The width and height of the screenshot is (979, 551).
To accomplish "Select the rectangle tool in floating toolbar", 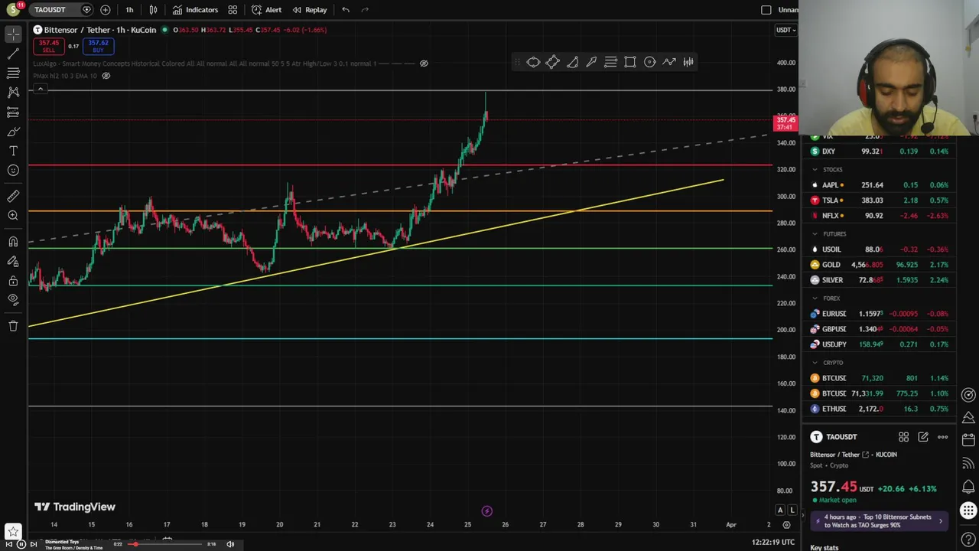I will coord(630,62).
